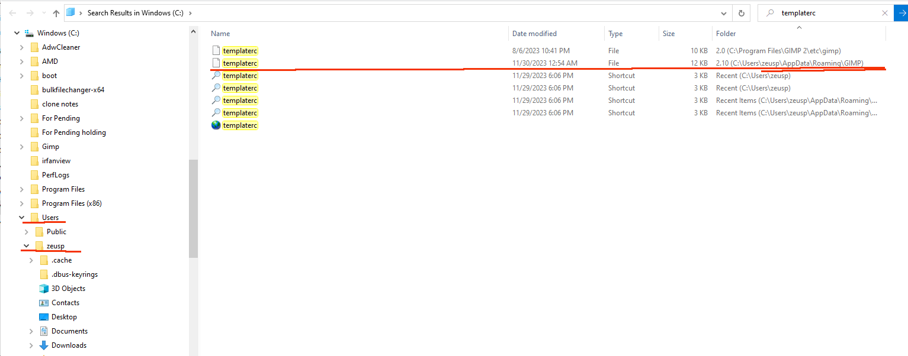Select the AMD folder
The image size is (908, 356).
click(x=50, y=62)
